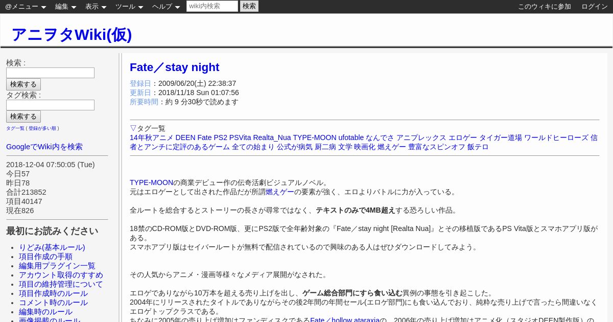Open the 飯テロ tag
Image resolution: width=613 pixels, height=322 pixels.
(x=478, y=147)
